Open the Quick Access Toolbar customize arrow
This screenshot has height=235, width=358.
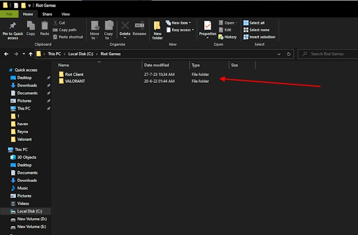(x=30, y=6)
